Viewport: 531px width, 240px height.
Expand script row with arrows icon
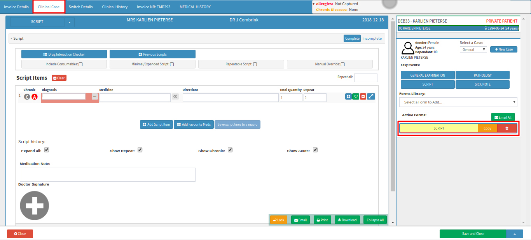(371, 96)
